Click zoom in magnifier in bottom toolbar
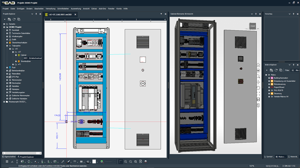300x168 pixels. [x=126, y=162]
